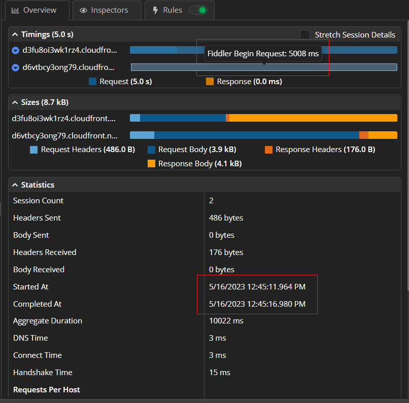
Task: Click Completed At timestamp 12:45:16.980 PM
Action: [257, 304]
